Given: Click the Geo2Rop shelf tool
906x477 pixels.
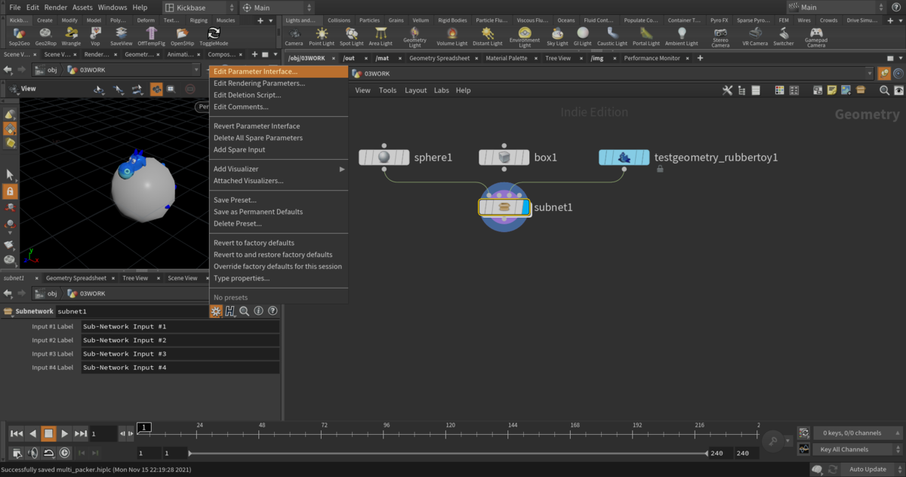Looking at the screenshot, I should (x=45, y=36).
